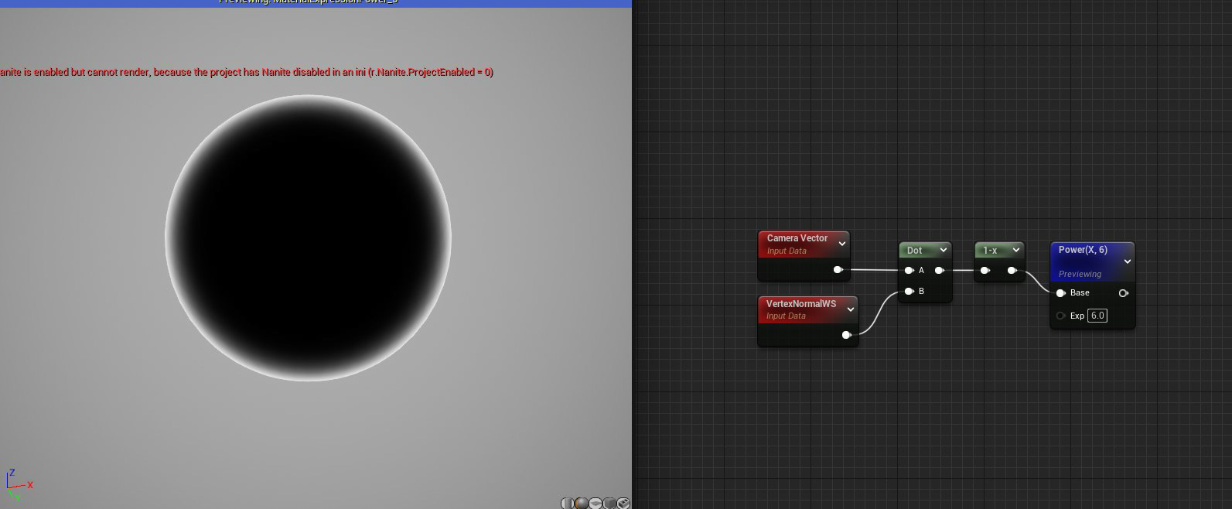This screenshot has width=1232, height=509.
Task: Select the Camera Vector node title
Action: click(x=797, y=238)
